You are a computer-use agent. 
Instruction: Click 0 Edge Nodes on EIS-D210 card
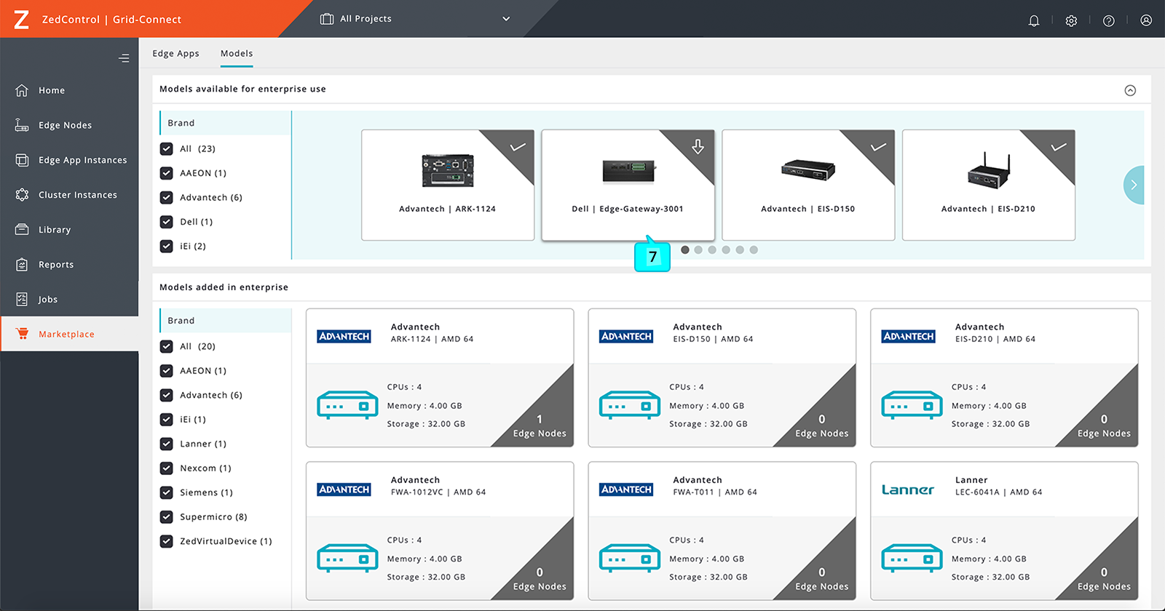pyautogui.click(x=1104, y=426)
